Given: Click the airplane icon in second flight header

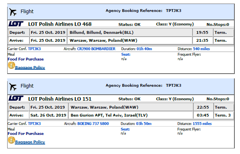Looking at the screenshot, I should [13, 87].
